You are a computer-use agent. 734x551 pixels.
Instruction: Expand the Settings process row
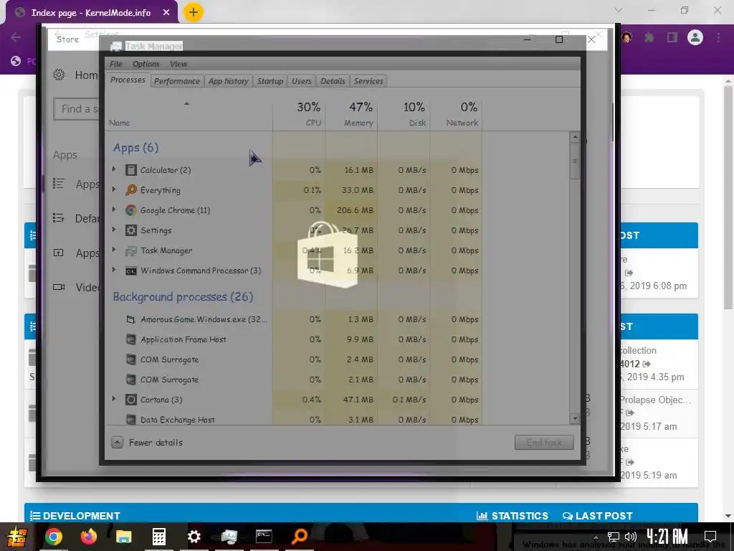(x=114, y=230)
